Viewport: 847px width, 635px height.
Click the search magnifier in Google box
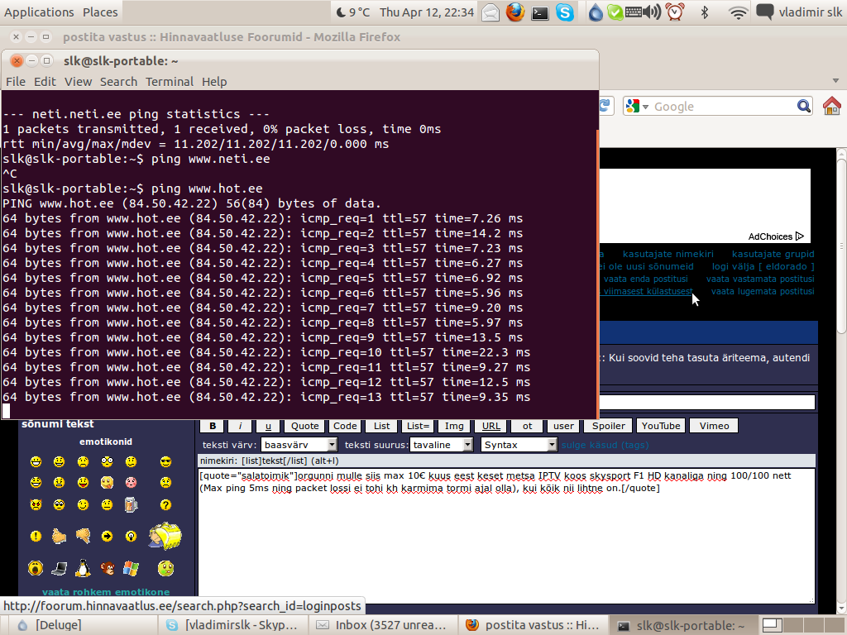click(x=804, y=107)
